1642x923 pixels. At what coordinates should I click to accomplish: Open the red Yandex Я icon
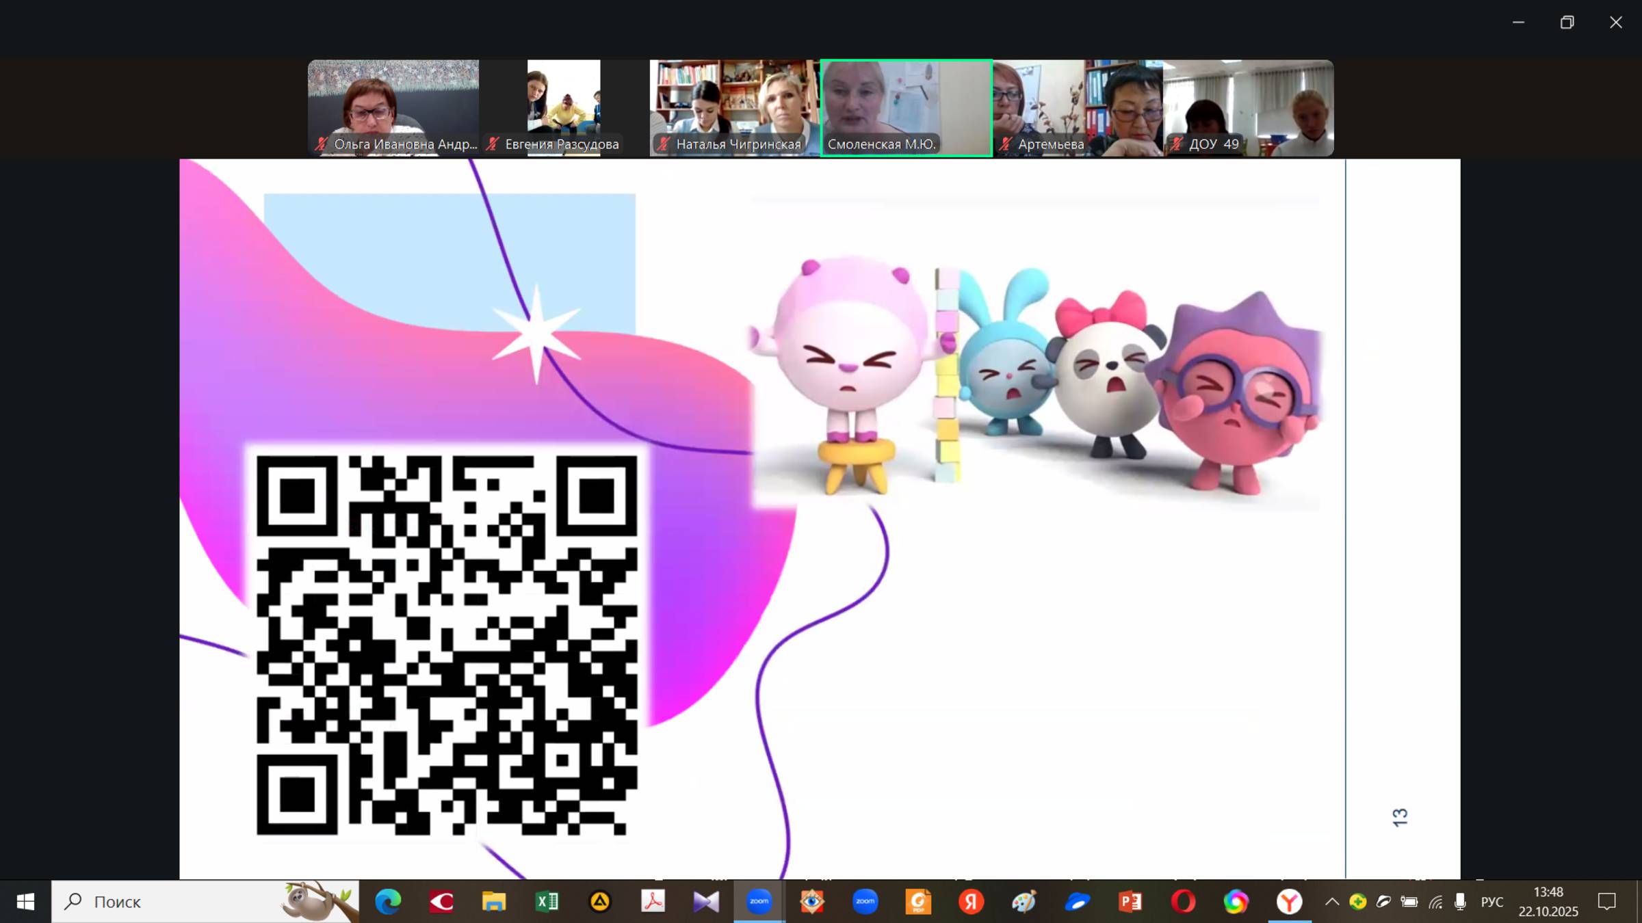pos(971,902)
